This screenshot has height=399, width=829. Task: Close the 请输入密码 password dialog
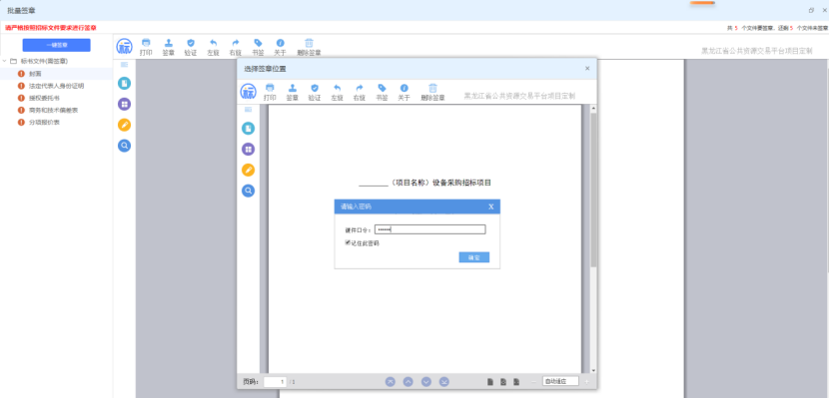[x=490, y=206]
